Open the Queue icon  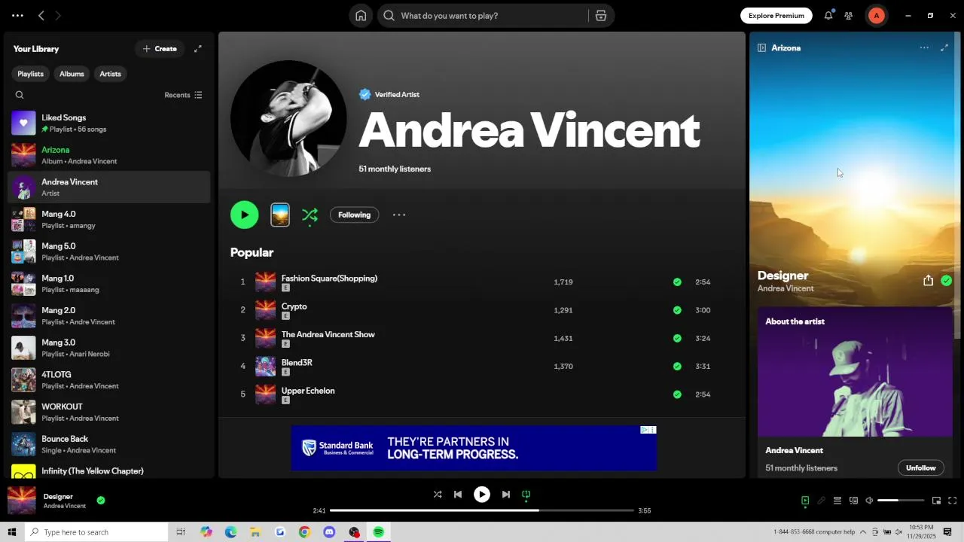point(837,501)
